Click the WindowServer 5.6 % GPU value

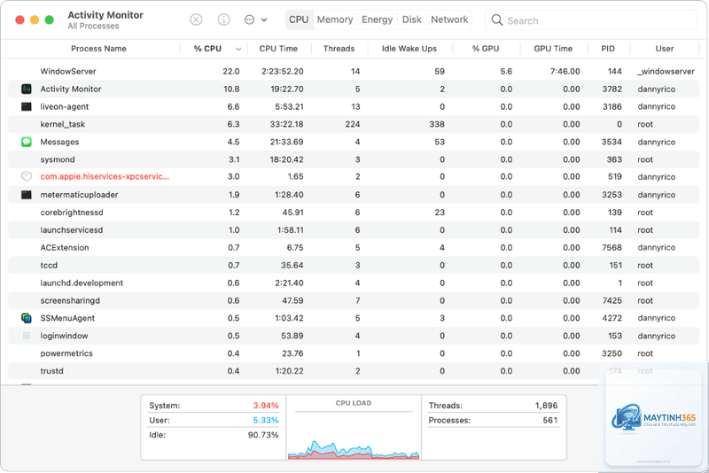coord(506,72)
